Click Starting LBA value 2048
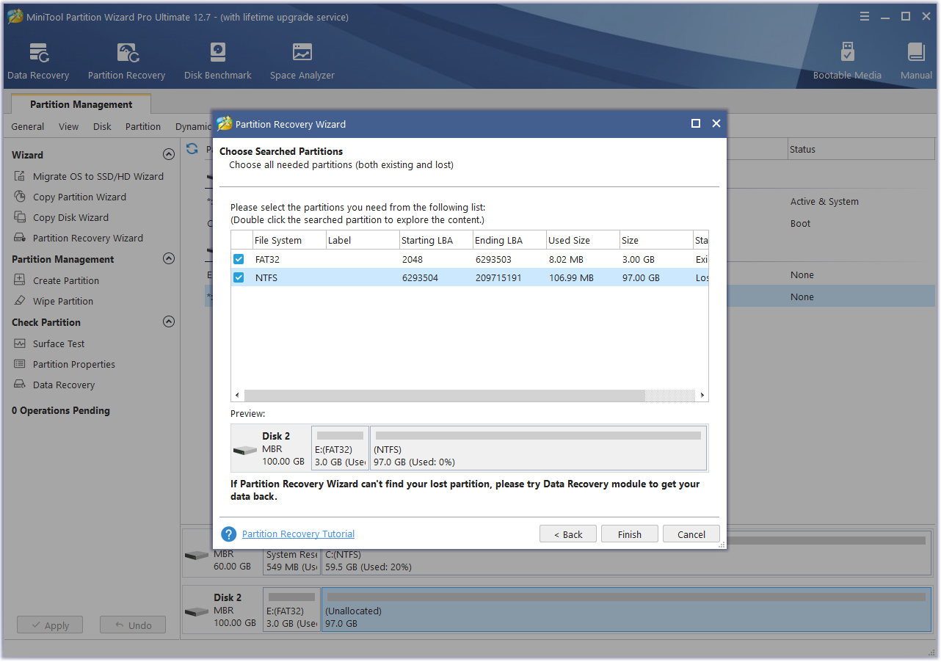The width and height of the screenshot is (941, 662). 413,259
